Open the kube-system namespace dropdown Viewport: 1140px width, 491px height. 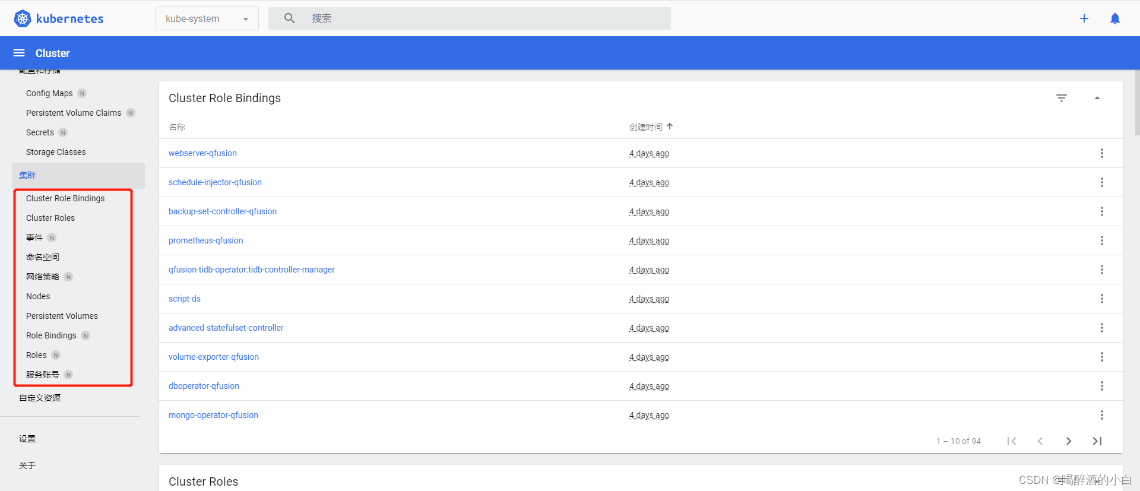207,18
